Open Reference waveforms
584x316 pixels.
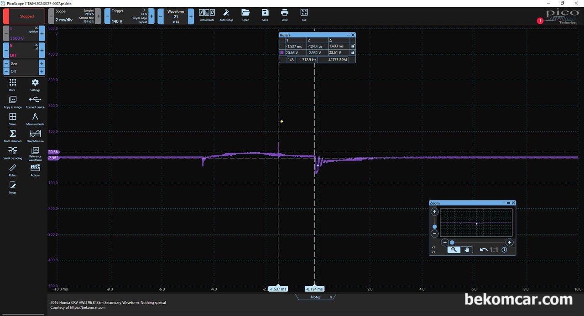point(35,154)
